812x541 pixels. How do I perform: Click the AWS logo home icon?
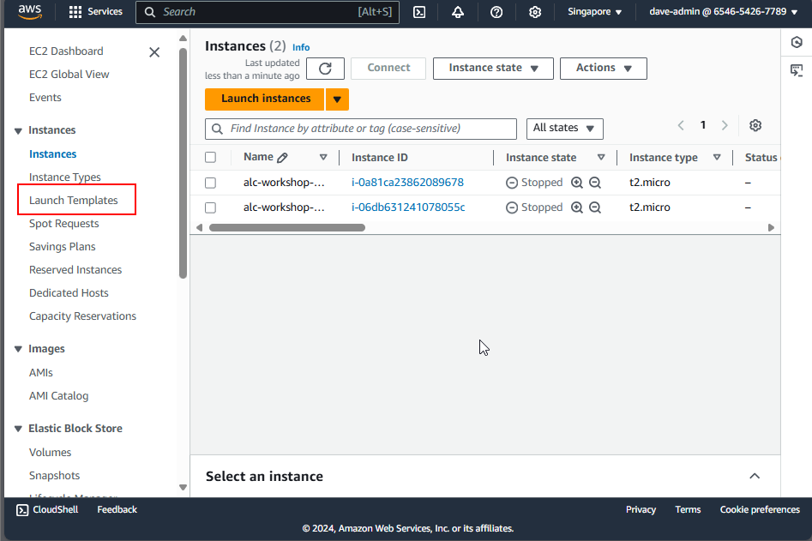click(x=30, y=12)
